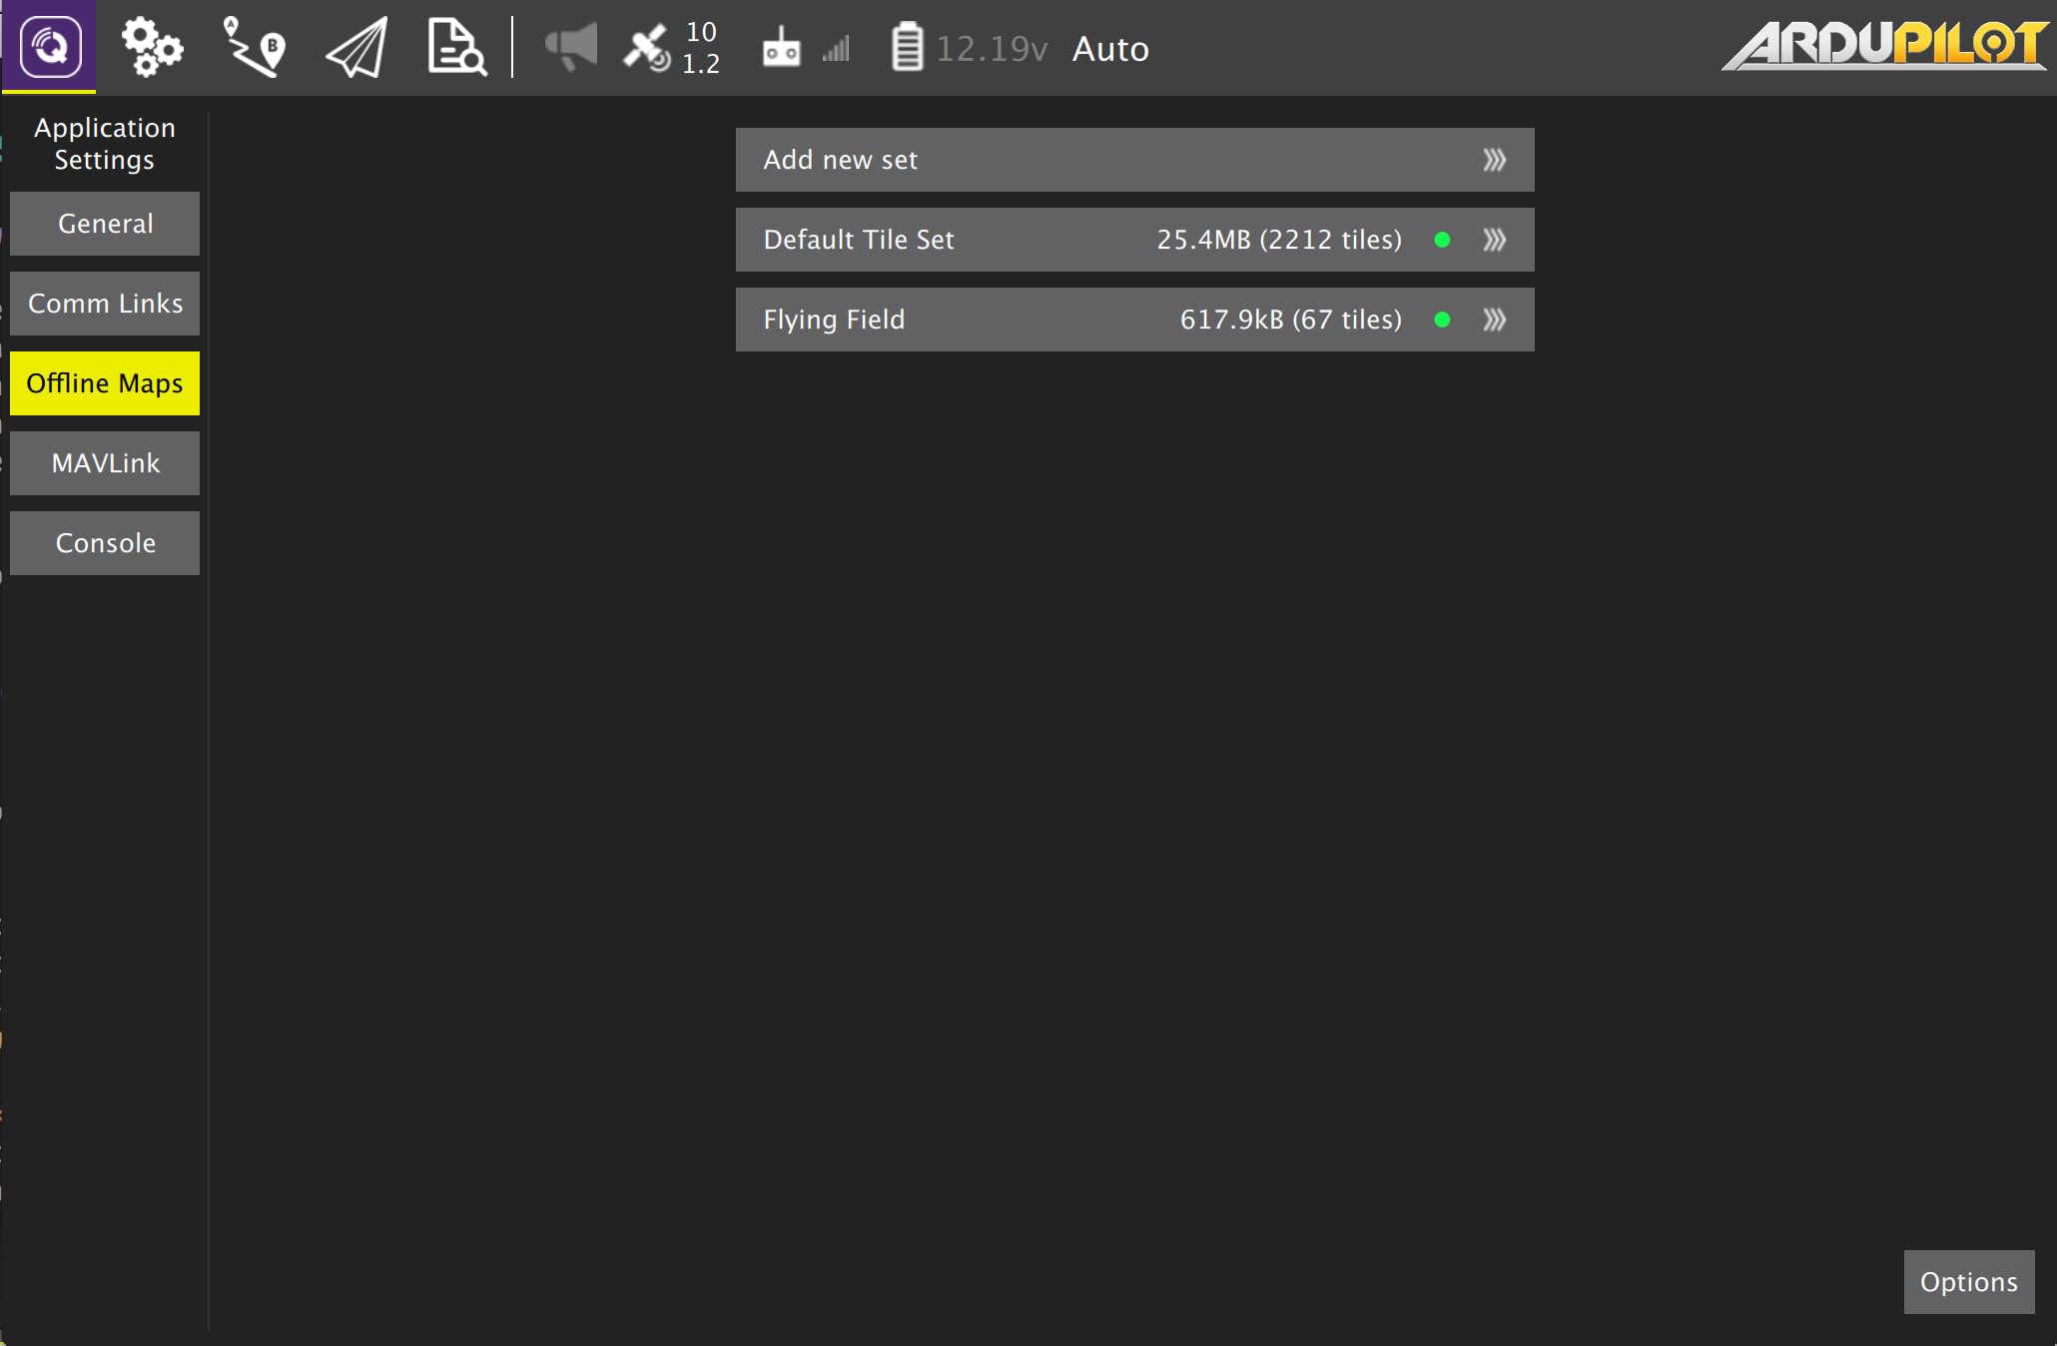
Task: Open vehicle messages megaphone icon
Action: click(x=569, y=47)
